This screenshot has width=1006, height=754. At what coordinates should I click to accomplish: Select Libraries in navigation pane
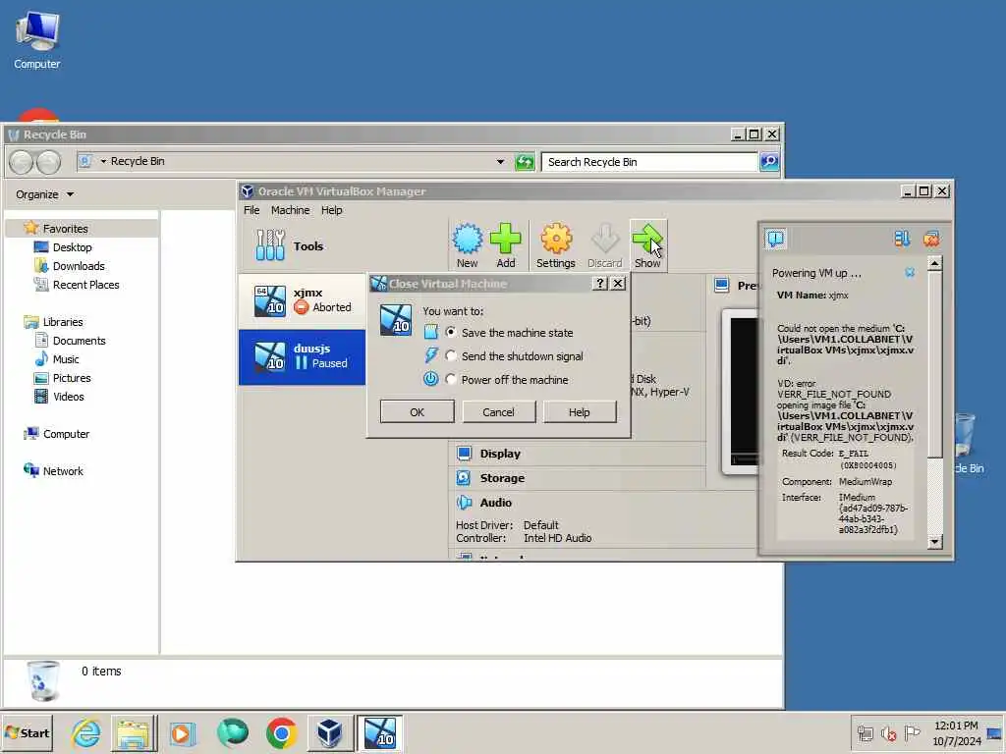(x=62, y=321)
